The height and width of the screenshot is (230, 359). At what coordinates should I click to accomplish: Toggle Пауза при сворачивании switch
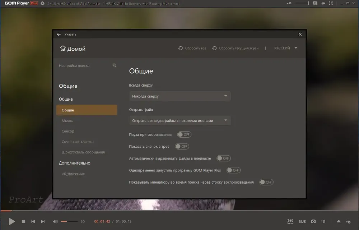pyautogui.click(x=184, y=134)
